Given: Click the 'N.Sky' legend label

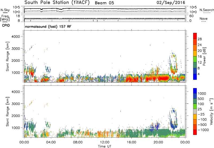Looking at the screenshot, I should (x=5, y=10).
